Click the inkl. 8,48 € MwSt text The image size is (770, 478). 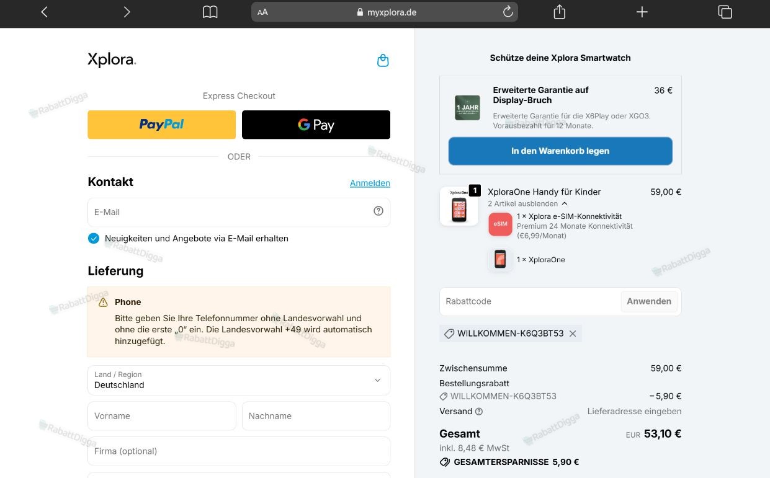tap(474, 448)
